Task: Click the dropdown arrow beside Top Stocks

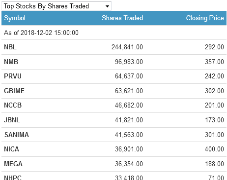Action: coord(107,6)
